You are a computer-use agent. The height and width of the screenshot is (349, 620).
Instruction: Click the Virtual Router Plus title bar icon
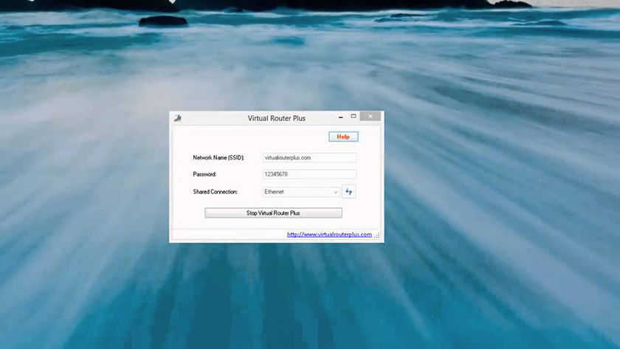(177, 118)
